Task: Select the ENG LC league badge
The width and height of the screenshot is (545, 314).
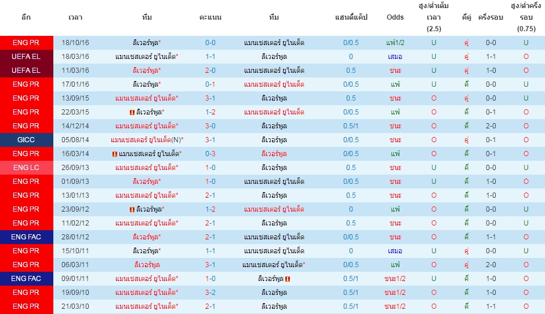Action: 27,167
